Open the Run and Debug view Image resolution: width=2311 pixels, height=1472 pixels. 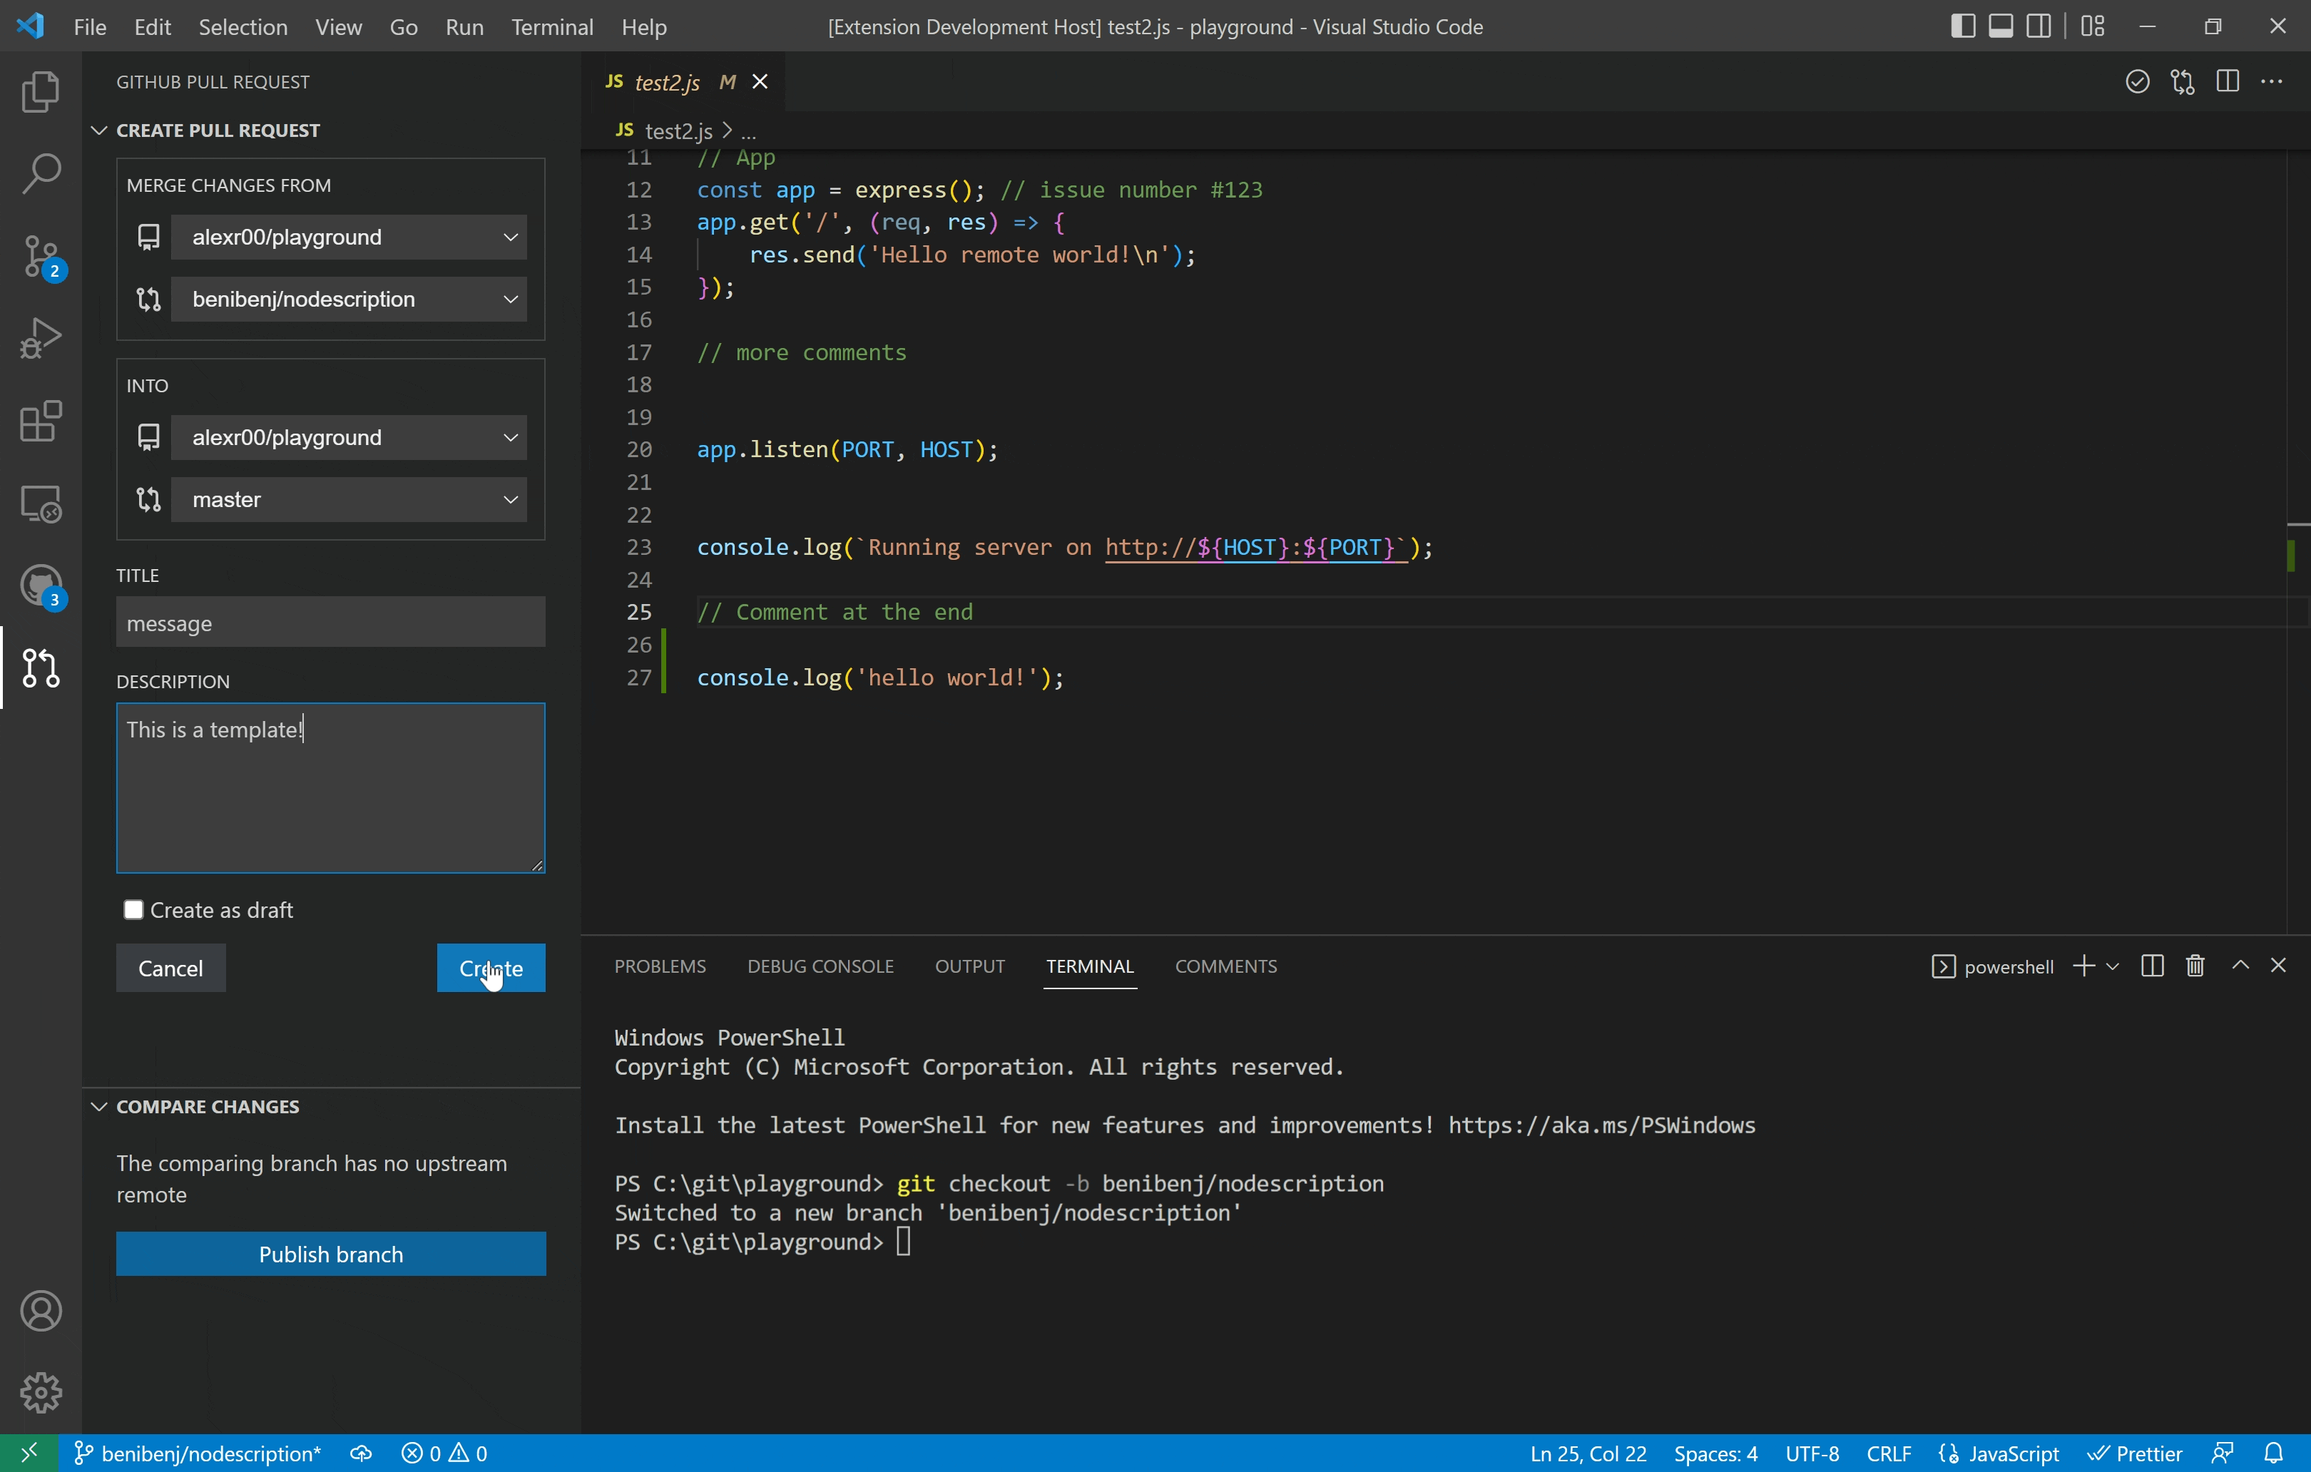tap(41, 338)
